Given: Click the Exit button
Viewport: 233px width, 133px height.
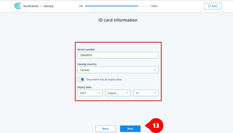Looking at the screenshot, I should tap(213, 6).
